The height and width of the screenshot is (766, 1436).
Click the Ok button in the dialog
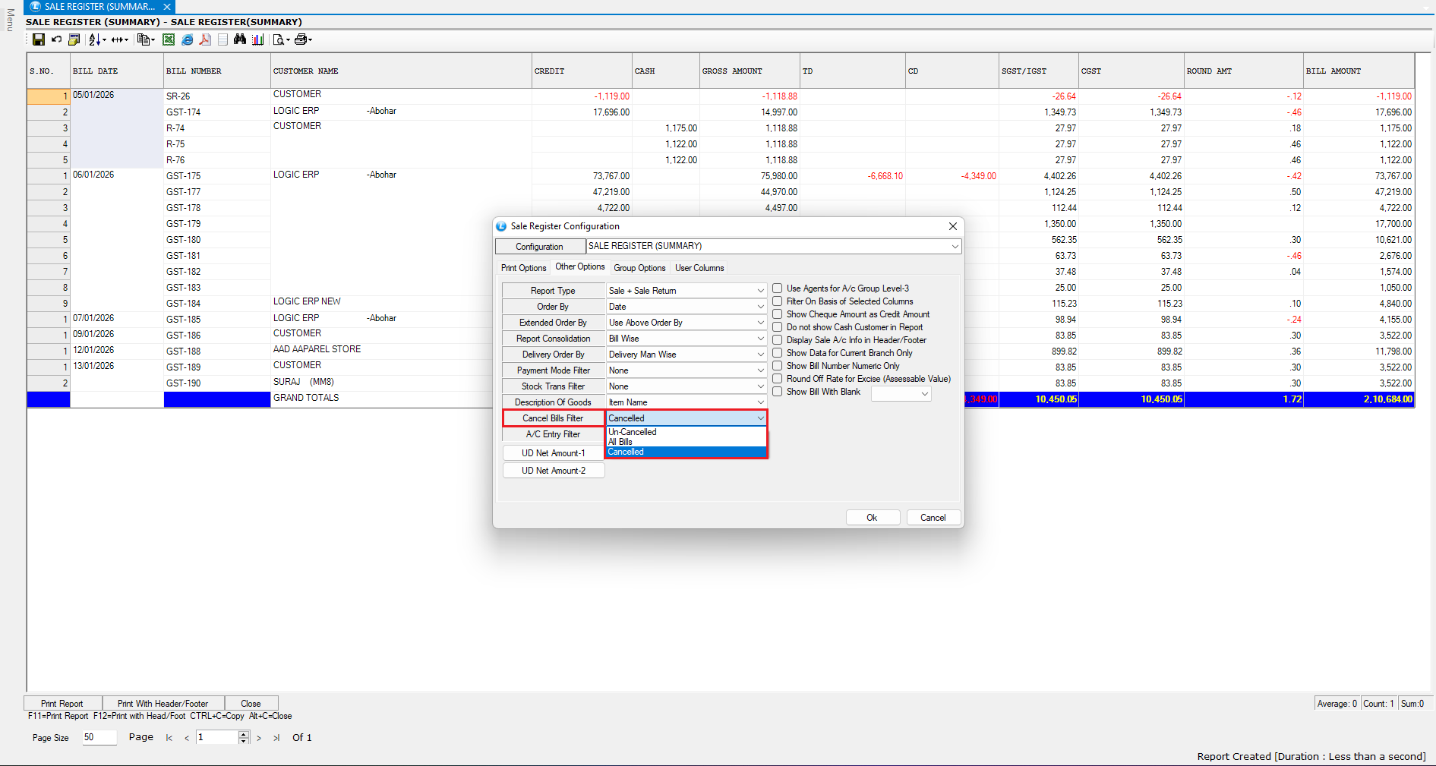[x=872, y=518]
